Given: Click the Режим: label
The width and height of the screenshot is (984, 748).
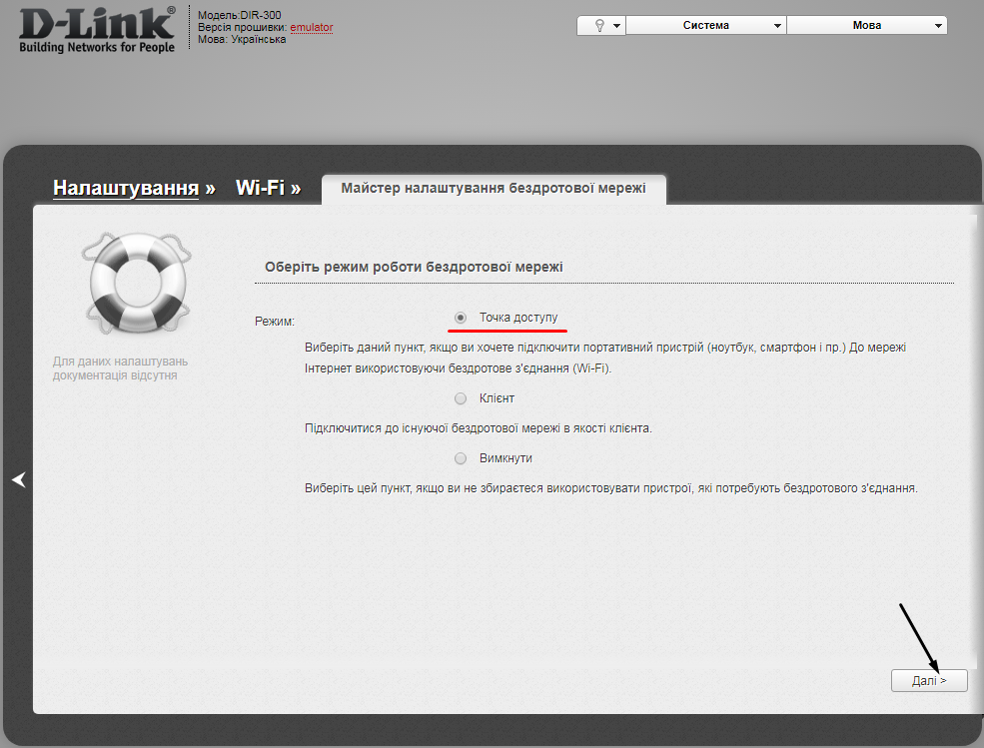Looking at the screenshot, I should pyautogui.click(x=275, y=322).
